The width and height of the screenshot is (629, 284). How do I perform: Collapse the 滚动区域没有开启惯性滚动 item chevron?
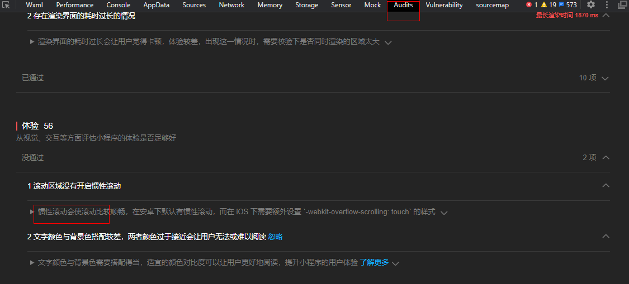point(606,185)
